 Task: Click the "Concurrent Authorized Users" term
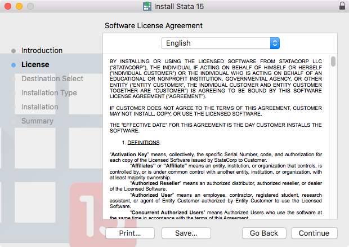coord(167,213)
